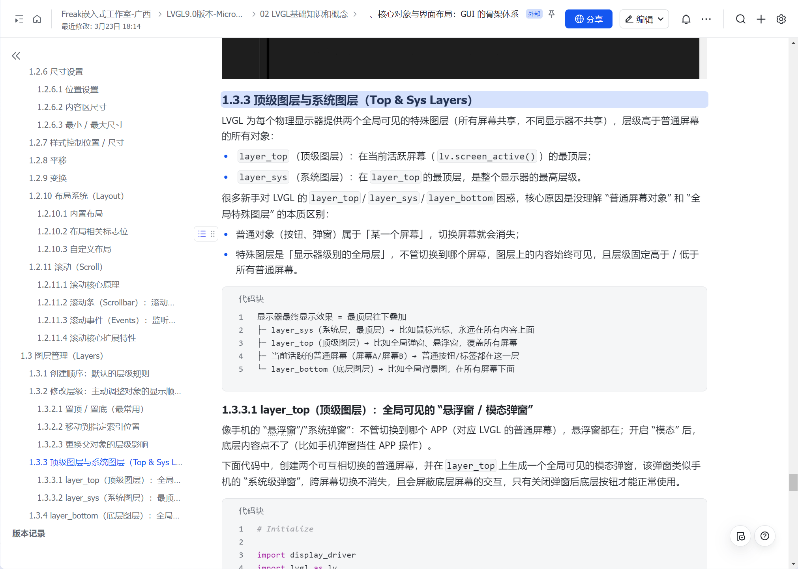Open the 编辑 mode dropdown

(644, 19)
